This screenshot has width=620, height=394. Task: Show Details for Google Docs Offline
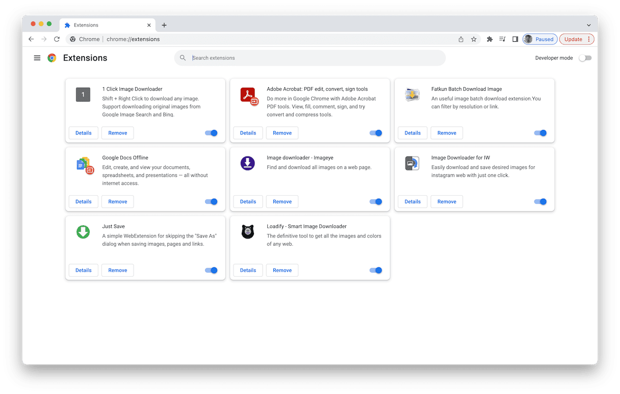pyautogui.click(x=84, y=202)
